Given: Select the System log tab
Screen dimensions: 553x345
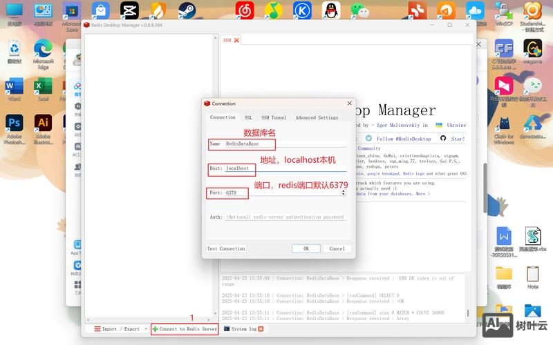Looking at the screenshot, I should 244,329.
